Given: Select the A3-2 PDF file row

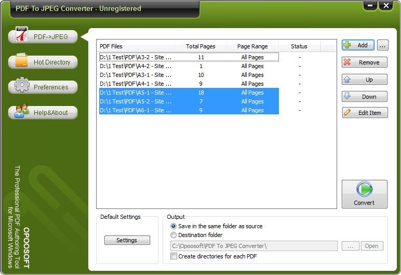Looking at the screenshot, I should (x=189, y=57).
